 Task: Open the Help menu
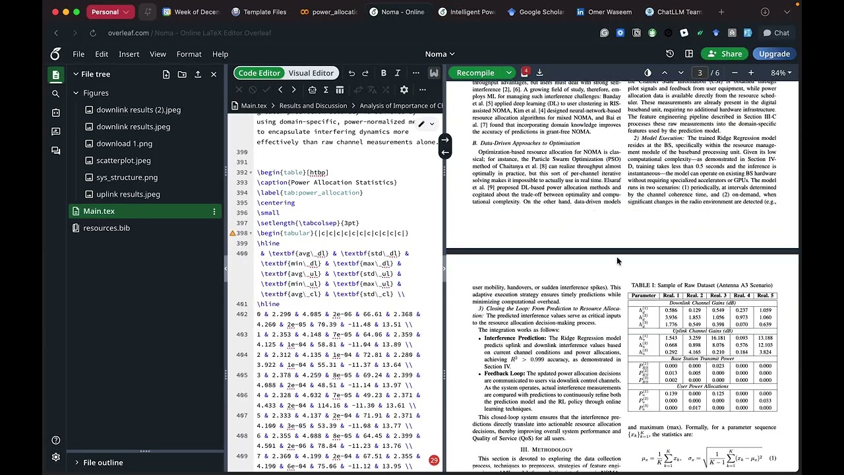pos(220,54)
